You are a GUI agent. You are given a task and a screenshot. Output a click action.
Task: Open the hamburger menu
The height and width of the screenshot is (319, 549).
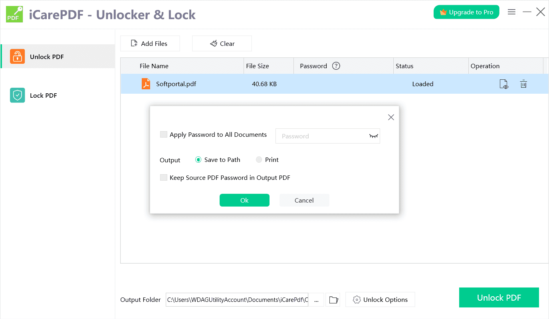click(511, 12)
